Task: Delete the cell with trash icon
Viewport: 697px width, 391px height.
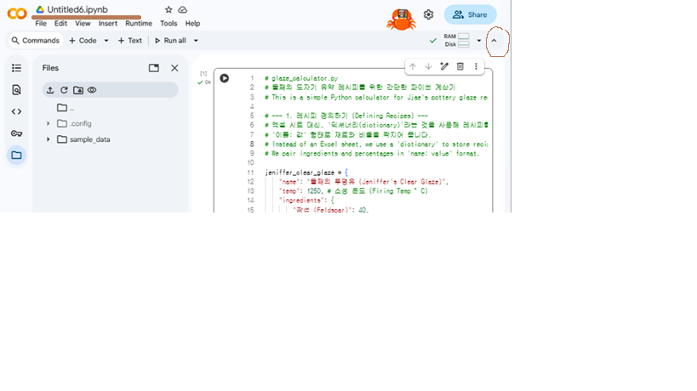Action: coord(460,66)
